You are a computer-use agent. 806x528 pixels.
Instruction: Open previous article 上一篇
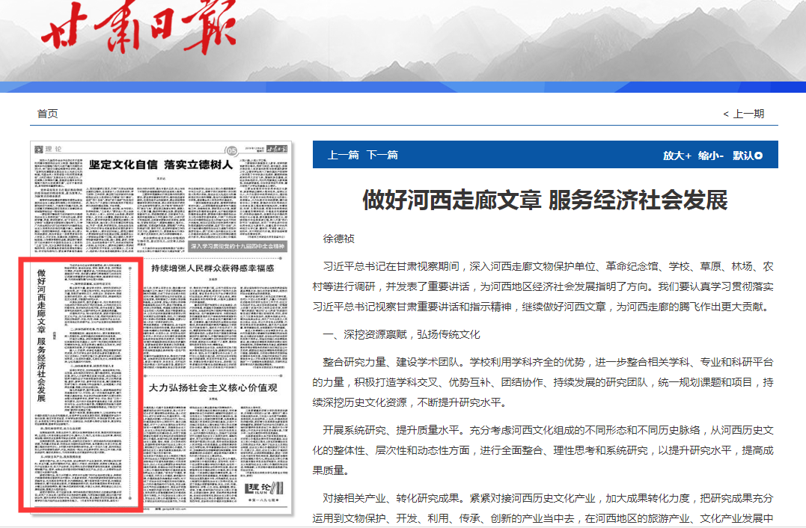[x=344, y=155]
